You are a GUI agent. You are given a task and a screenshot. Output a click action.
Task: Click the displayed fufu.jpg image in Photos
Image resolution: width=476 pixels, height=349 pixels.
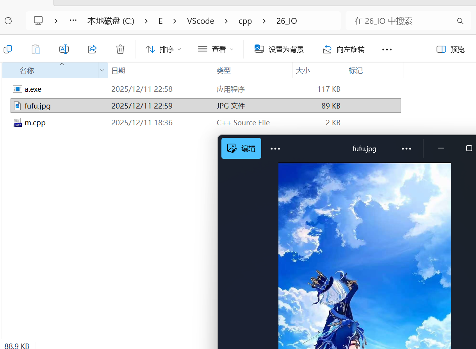tap(365, 256)
